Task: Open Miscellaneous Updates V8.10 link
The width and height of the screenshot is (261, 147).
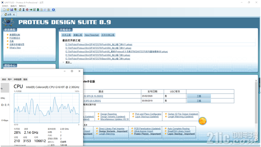Action: [x=114, y=119]
